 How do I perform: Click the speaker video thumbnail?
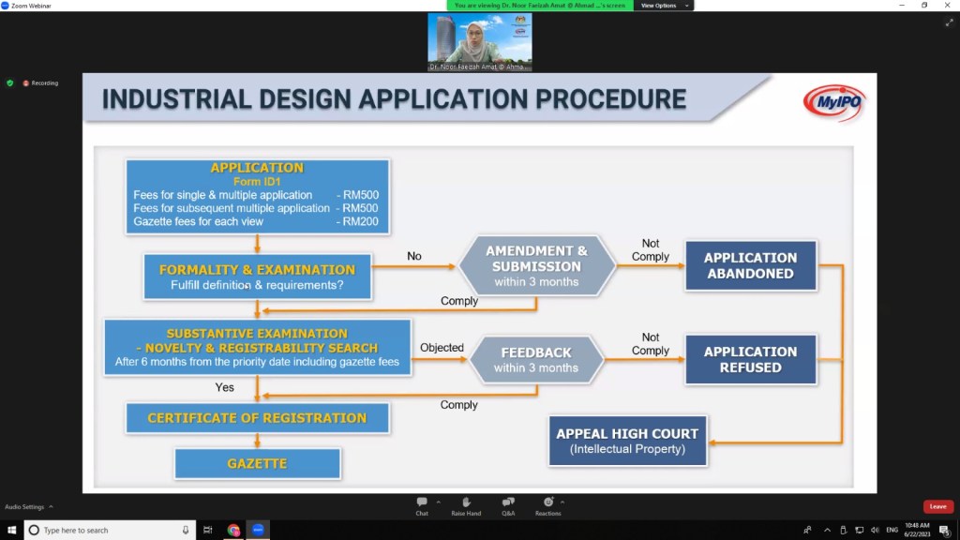480,42
